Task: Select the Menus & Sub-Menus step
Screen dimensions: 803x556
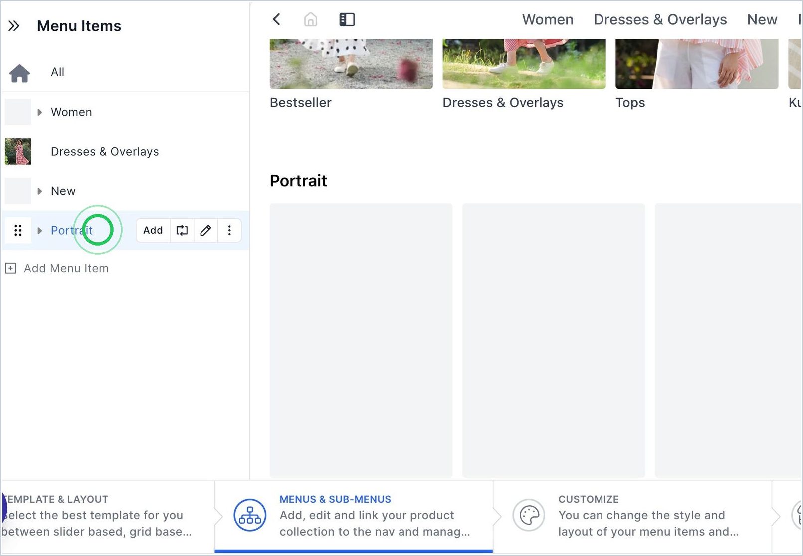Action: point(354,516)
